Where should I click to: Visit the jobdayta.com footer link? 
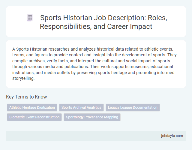tap(172, 136)
